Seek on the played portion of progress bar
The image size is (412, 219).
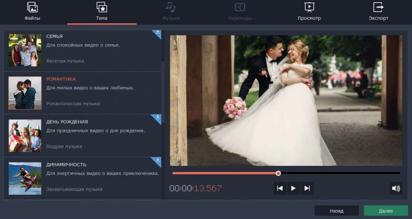(x=224, y=173)
